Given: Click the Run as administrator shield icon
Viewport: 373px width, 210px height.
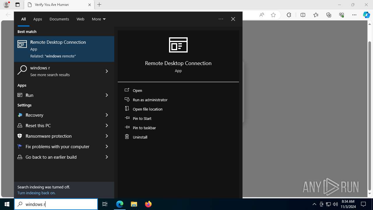Looking at the screenshot, I should click(x=127, y=99).
